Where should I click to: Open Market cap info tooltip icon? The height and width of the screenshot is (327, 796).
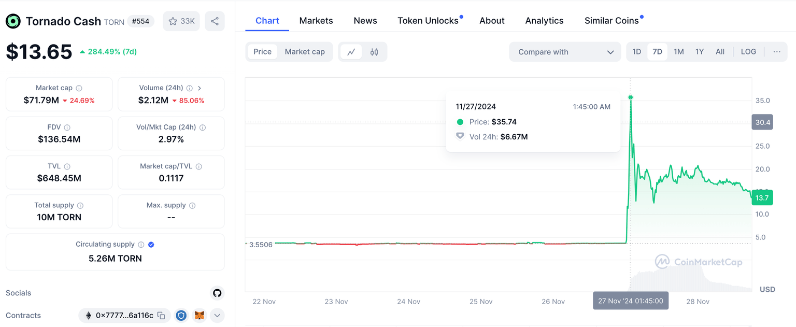(79, 88)
